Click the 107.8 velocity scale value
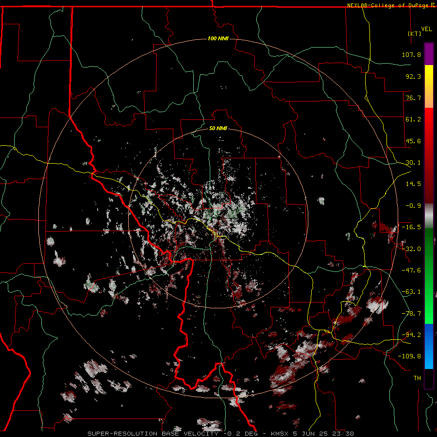Image resolution: width=437 pixels, height=437 pixels. [x=411, y=54]
